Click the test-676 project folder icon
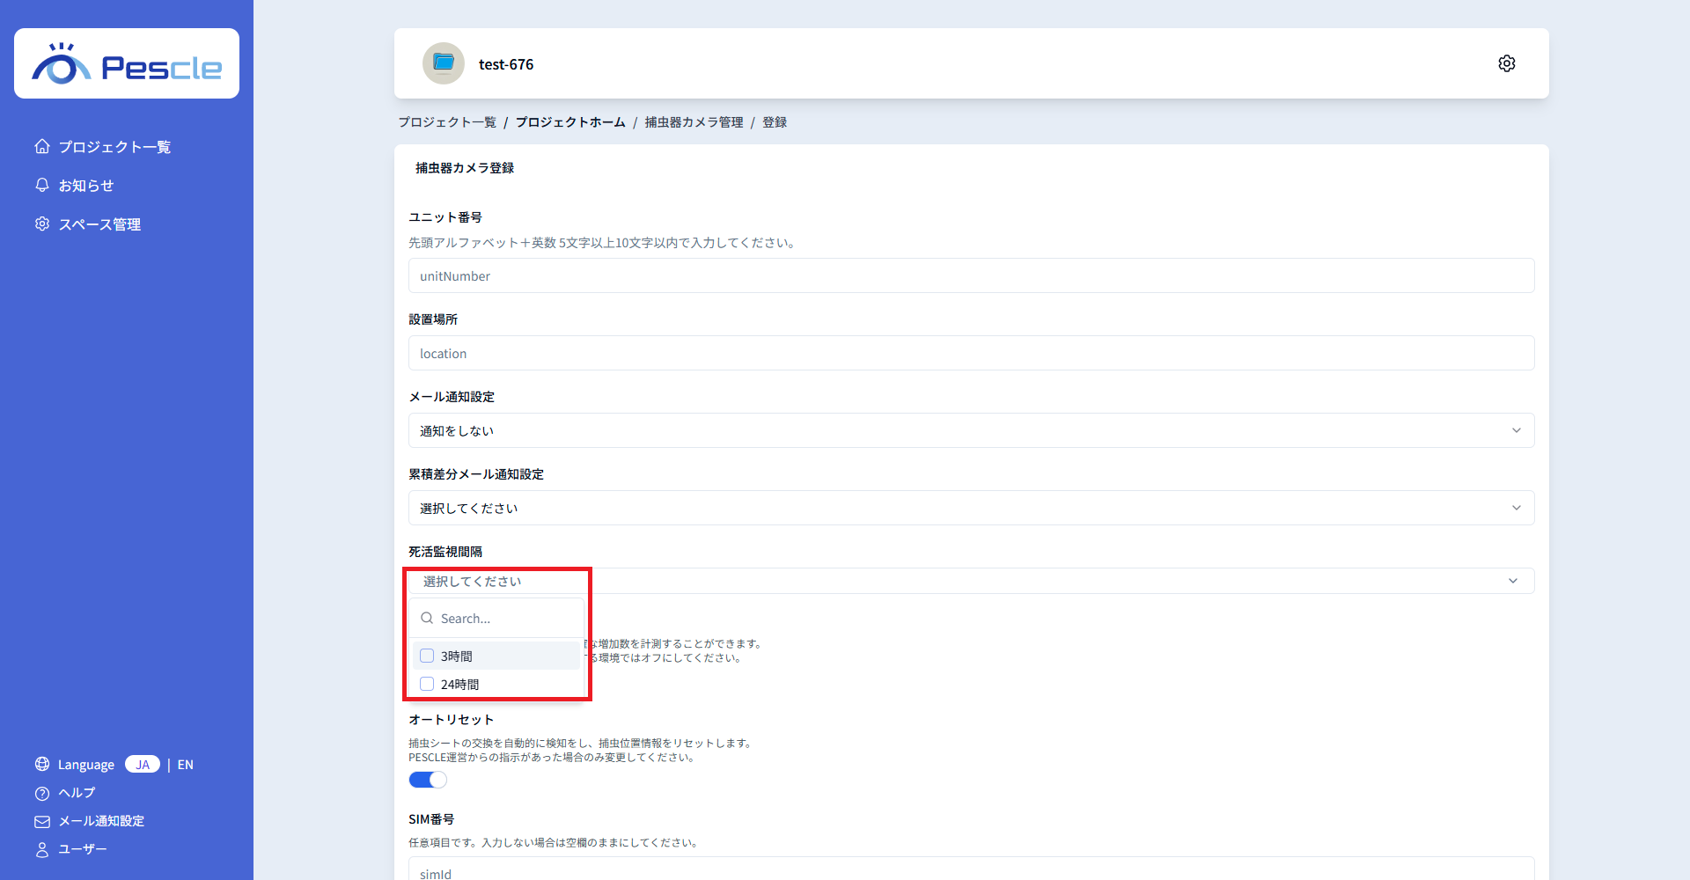 pos(444,63)
